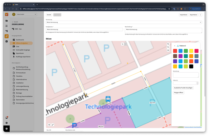Screen dimensions: 209x136
Task: Open the three-dot more options menu
Action: 201,15
